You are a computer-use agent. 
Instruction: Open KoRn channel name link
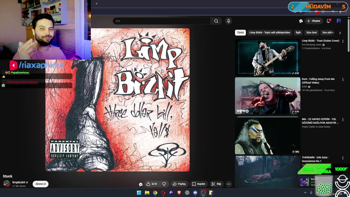tap(305, 87)
